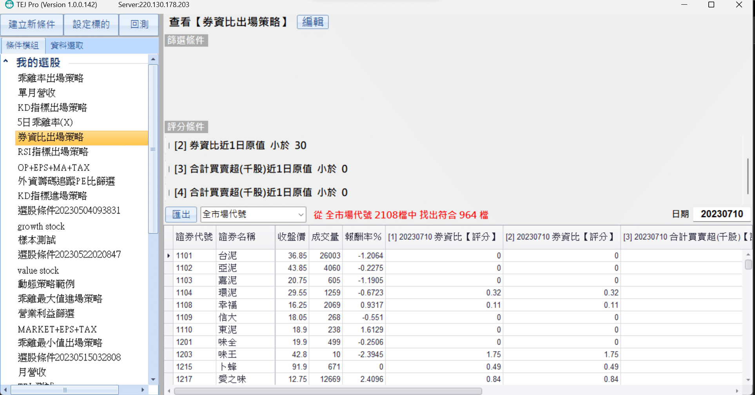Click the 編輯 edit button
Viewport: 755px width, 395px height.
[x=312, y=22]
